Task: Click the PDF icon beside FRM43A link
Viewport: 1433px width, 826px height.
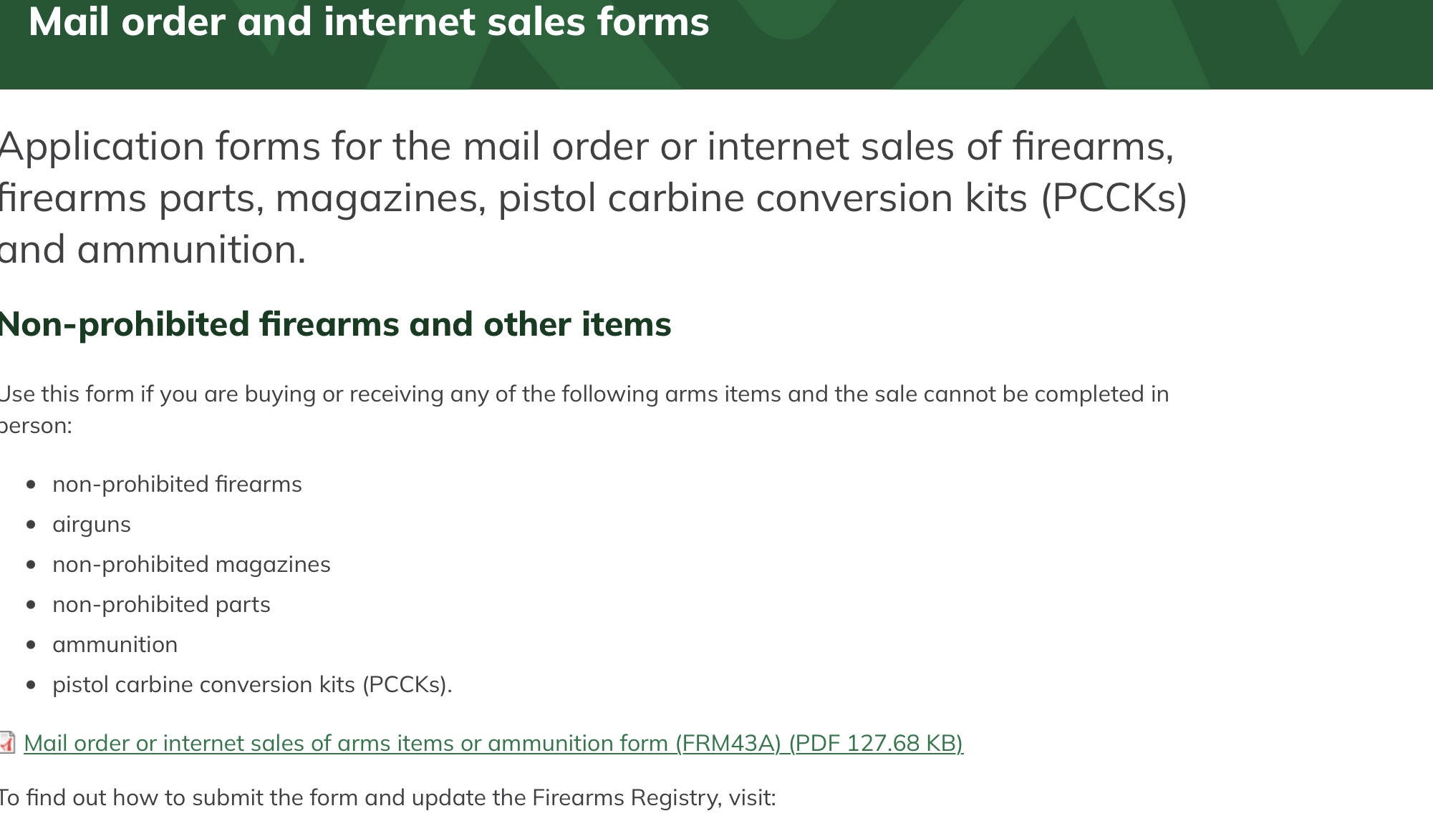Action: pyautogui.click(x=7, y=742)
